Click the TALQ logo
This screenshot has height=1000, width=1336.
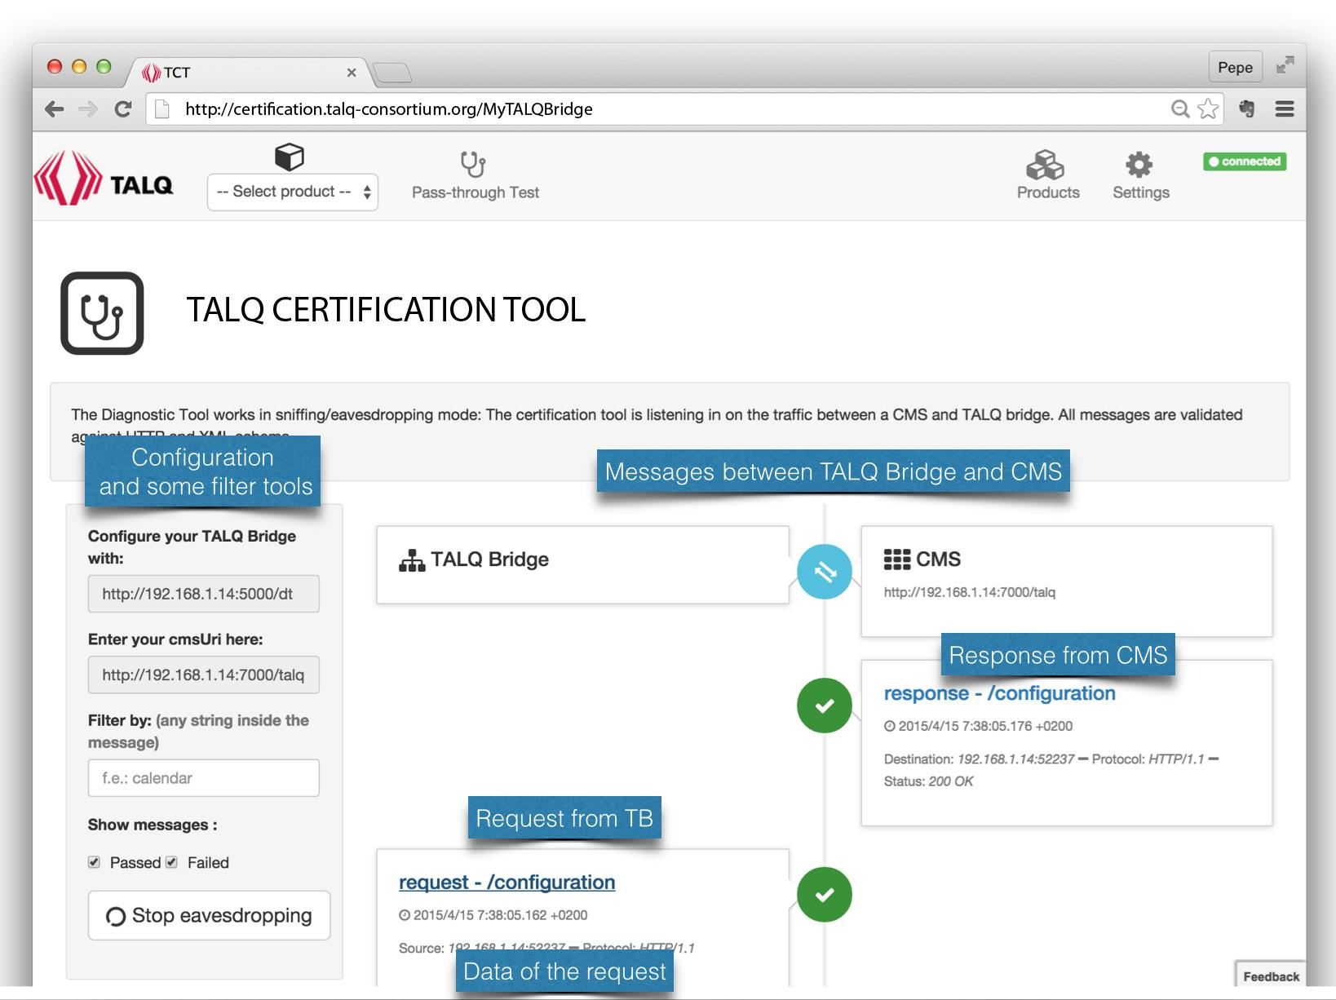point(102,181)
